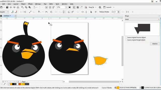Open the Effects menu
Viewport: 161px width, 90px height.
pos(30,4)
